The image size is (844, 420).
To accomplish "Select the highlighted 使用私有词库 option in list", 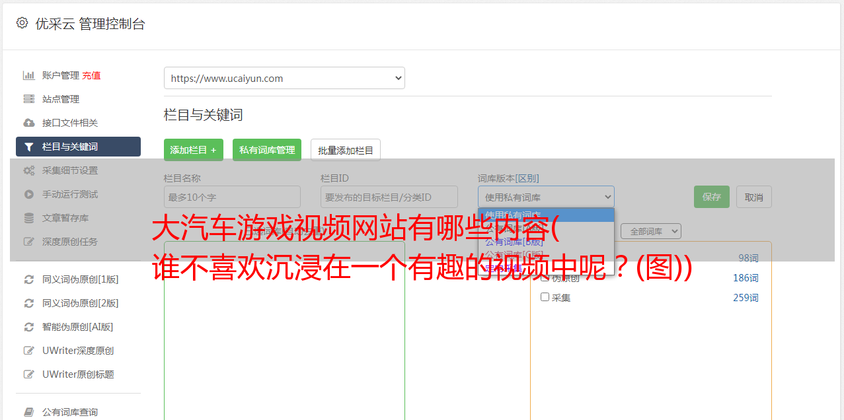I will pos(546,215).
